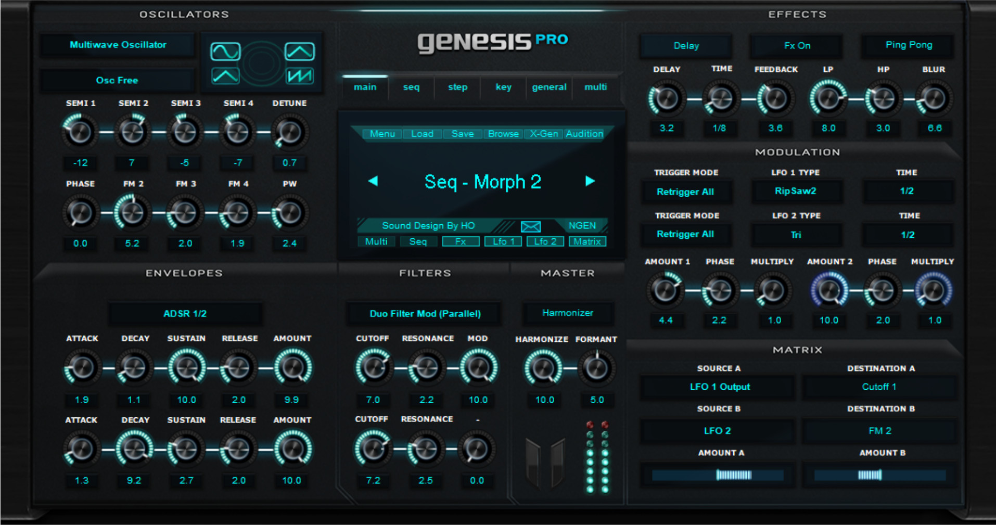
Task: Click the top-right triangle waveform icon
Action: coord(300,52)
